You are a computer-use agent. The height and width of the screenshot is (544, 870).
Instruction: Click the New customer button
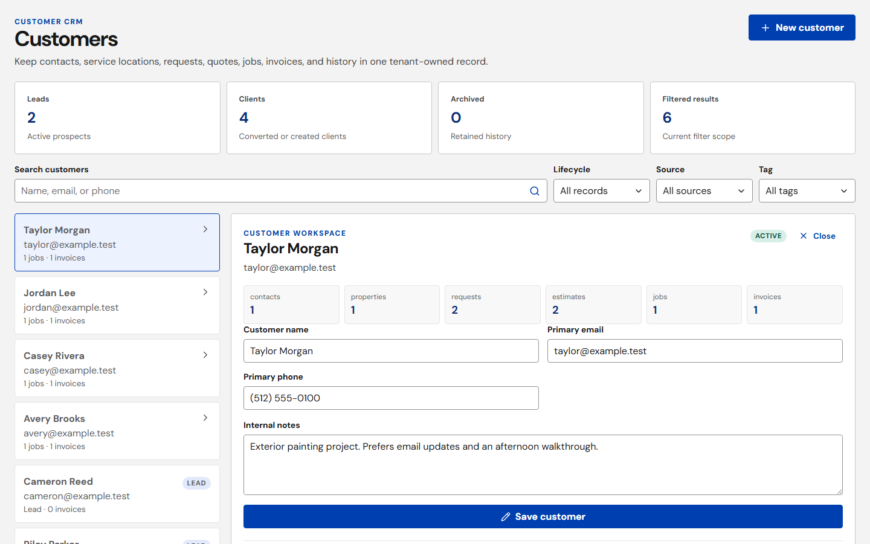point(802,28)
